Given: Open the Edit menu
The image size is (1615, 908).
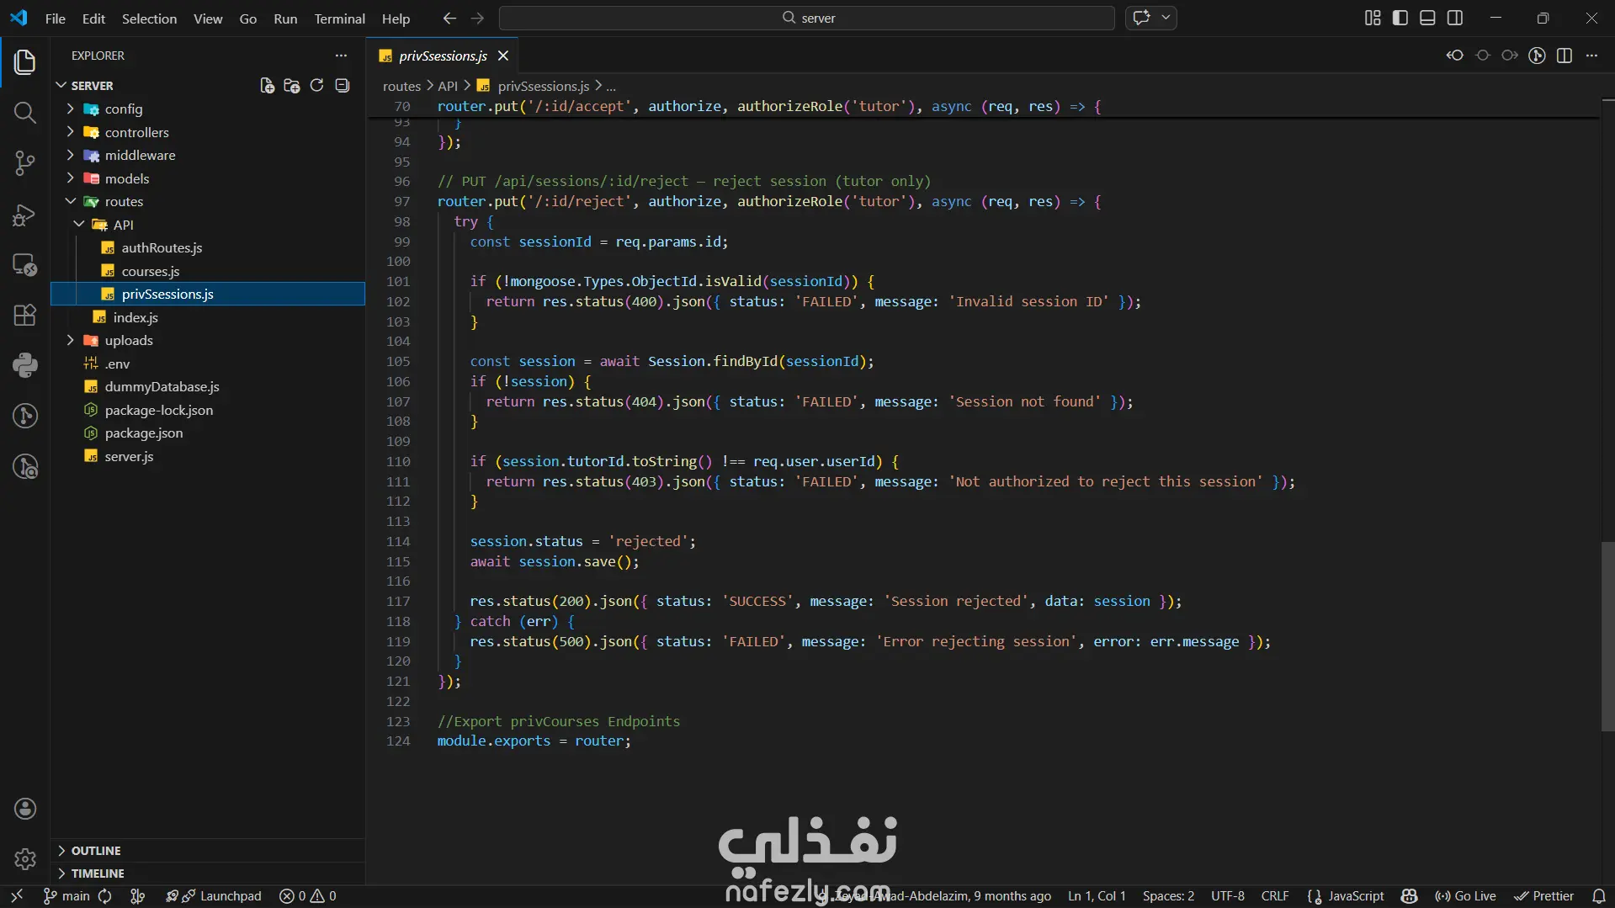Looking at the screenshot, I should point(93,19).
